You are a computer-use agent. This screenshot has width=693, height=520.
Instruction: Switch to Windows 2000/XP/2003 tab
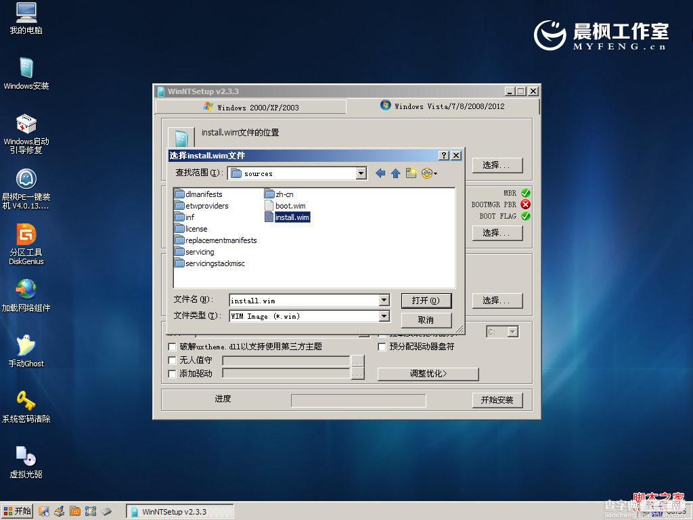[x=250, y=107]
